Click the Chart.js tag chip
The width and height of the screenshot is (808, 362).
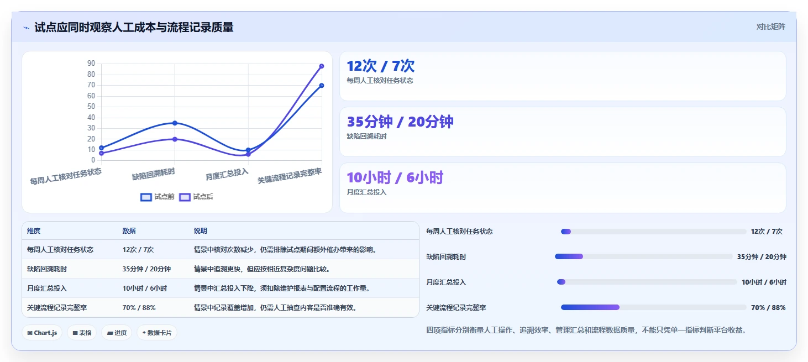[42, 333]
